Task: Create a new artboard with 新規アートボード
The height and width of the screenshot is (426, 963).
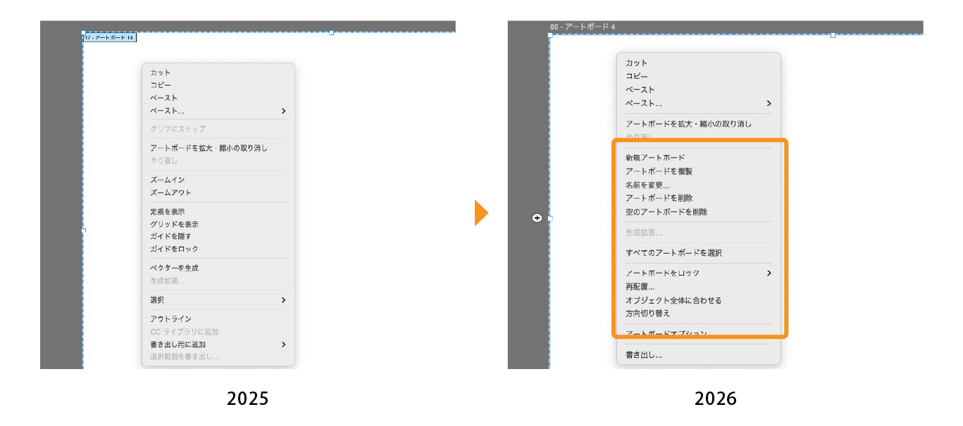Action: tap(655, 157)
